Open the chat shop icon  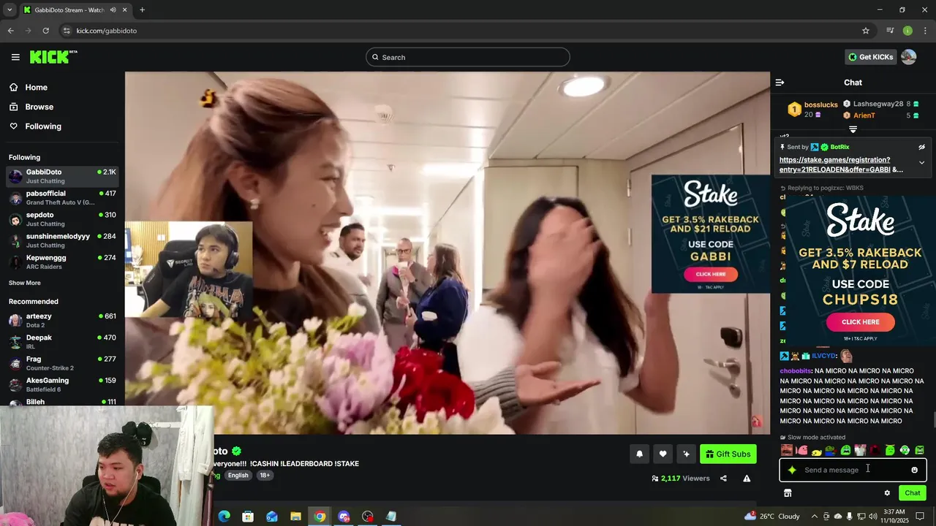coord(788,493)
